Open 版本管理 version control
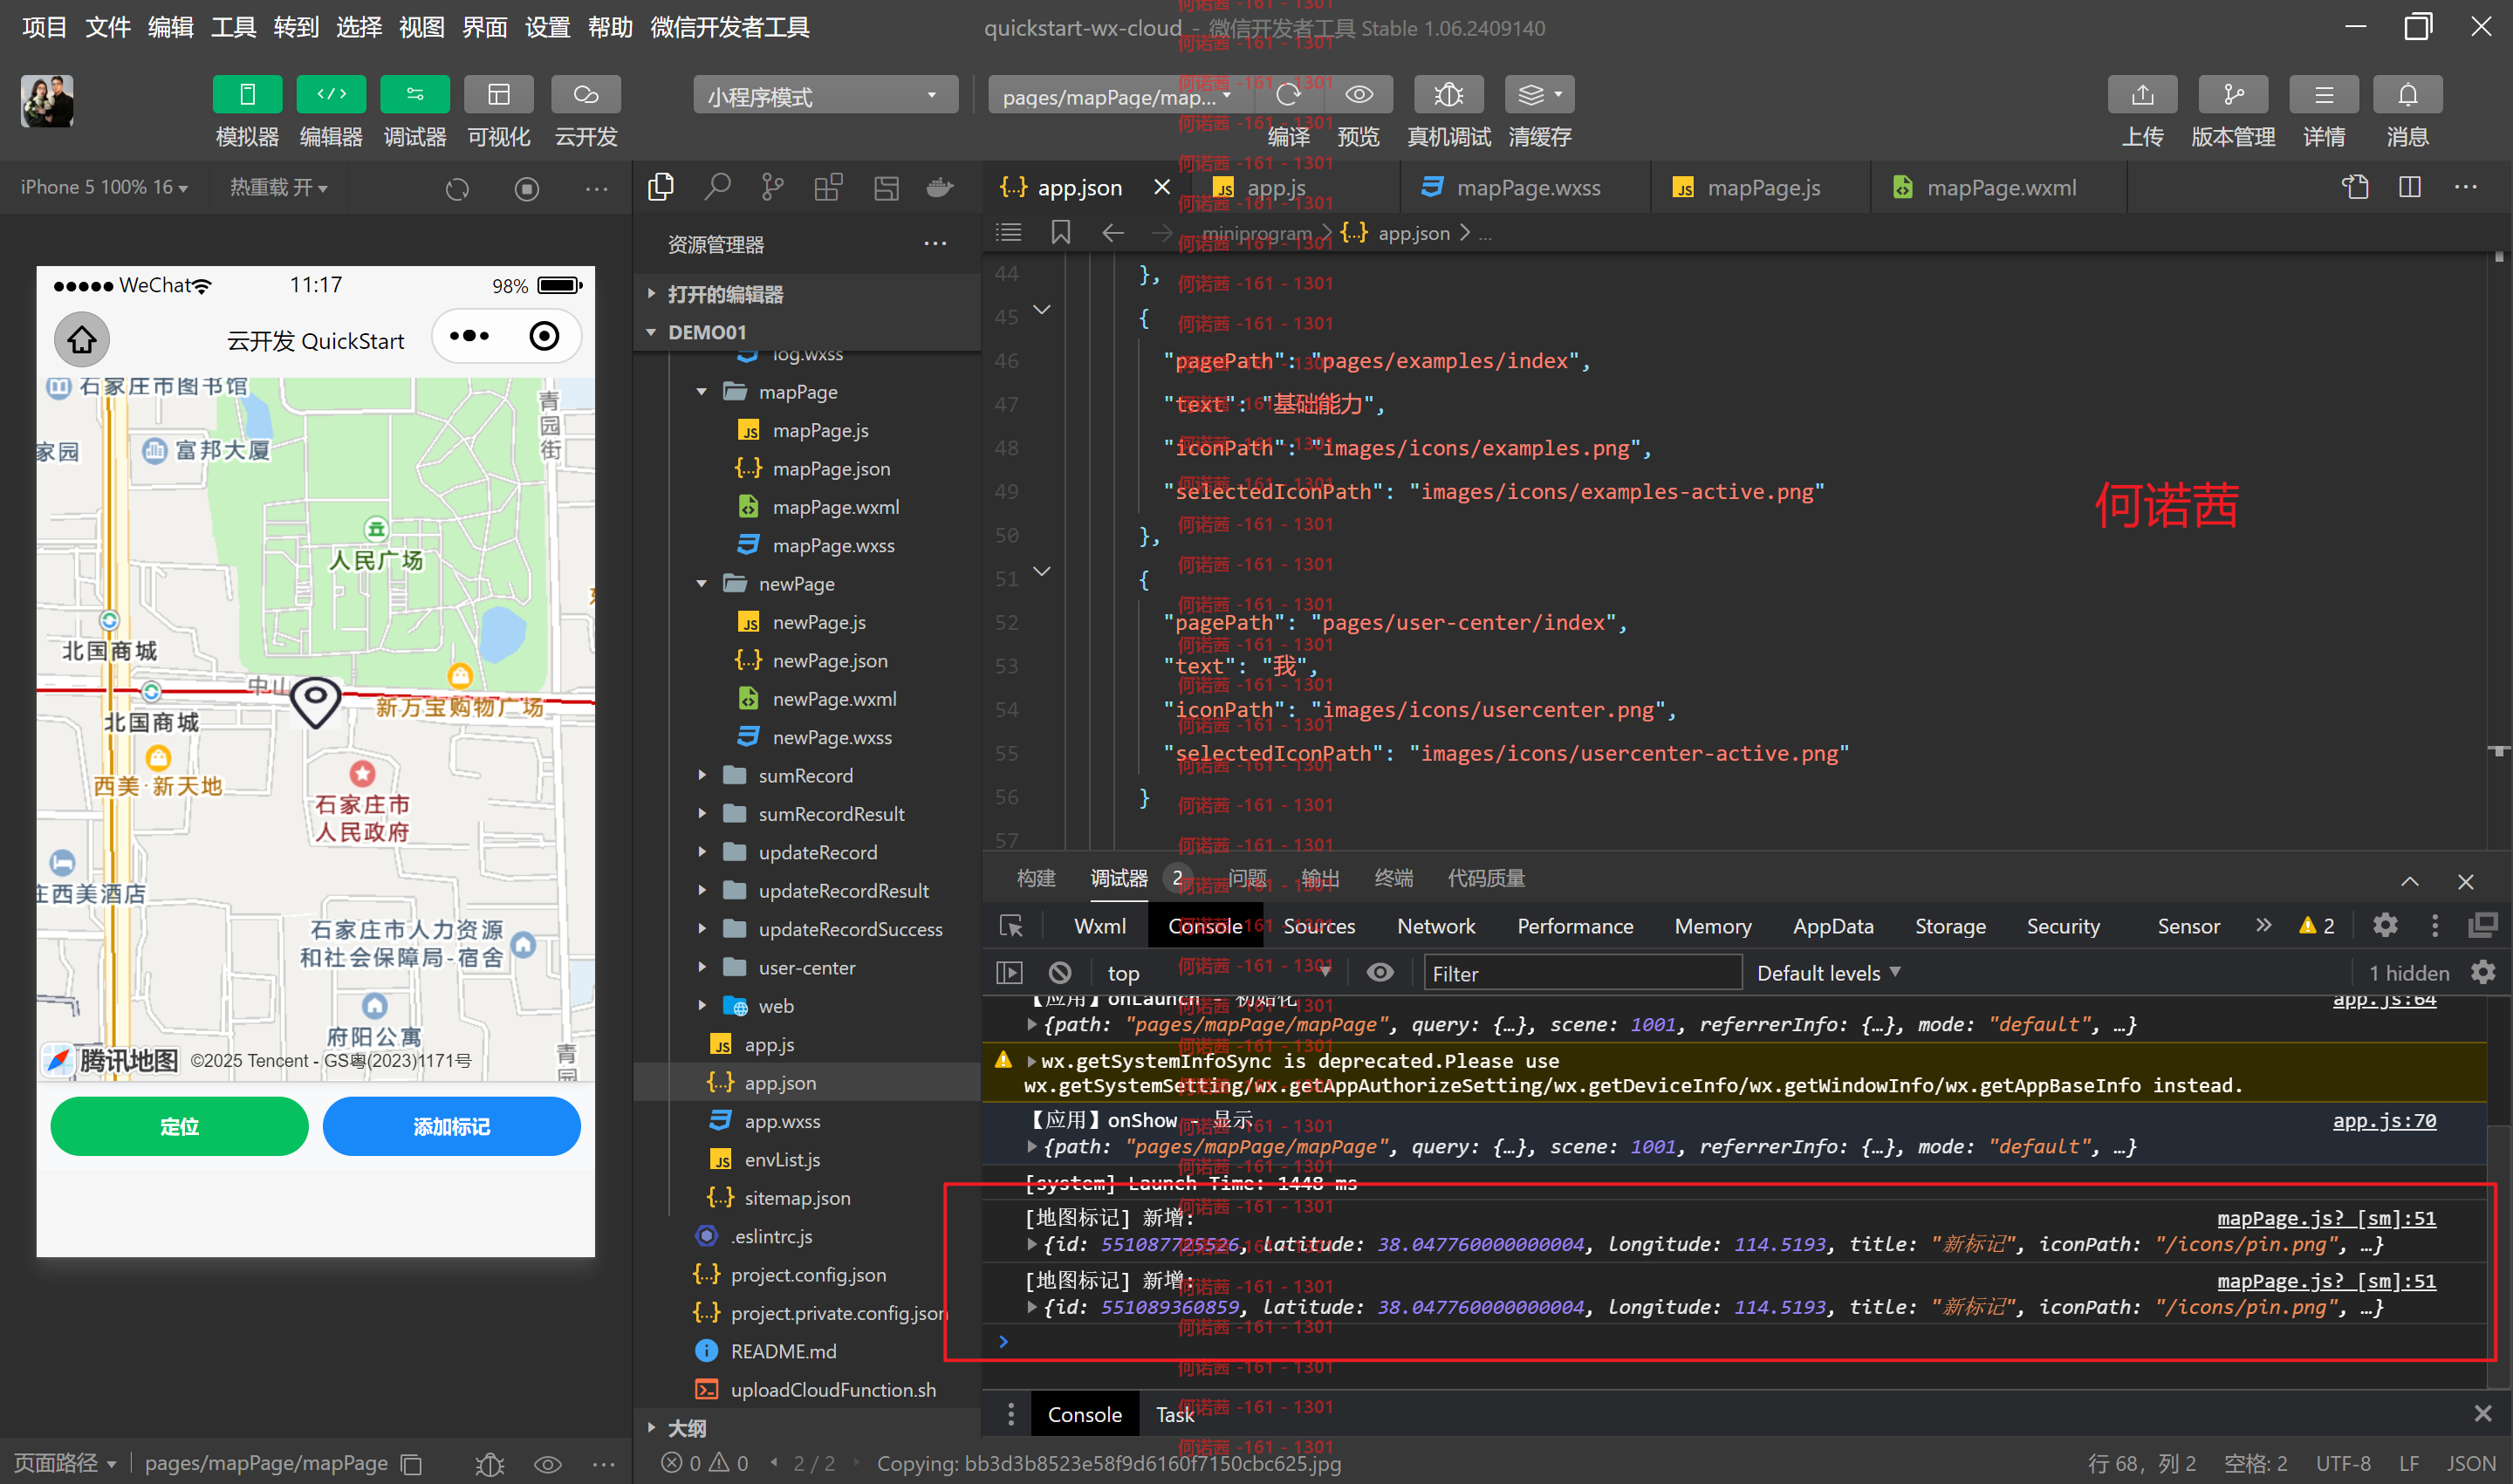 tap(2233, 95)
